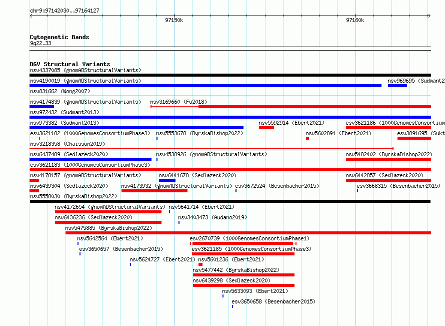Open variant nsv4337085 (gnomADStructuralVariants) label

(85, 70)
